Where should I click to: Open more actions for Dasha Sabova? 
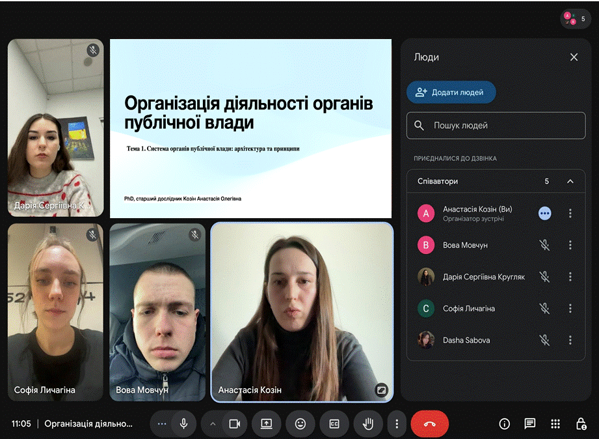(x=570, y=340)
